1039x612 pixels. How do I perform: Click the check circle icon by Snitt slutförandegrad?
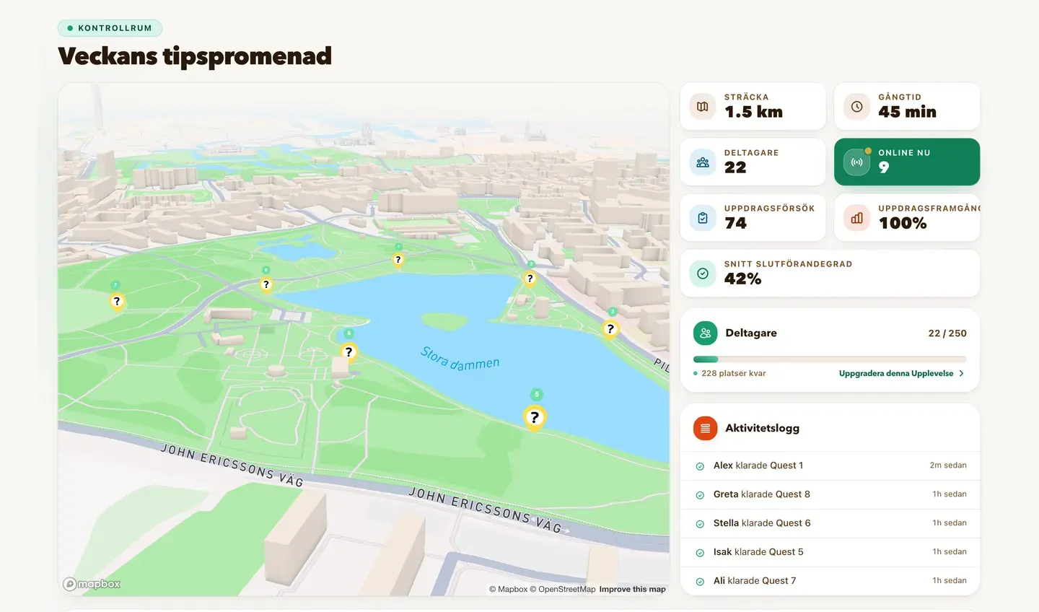click(703, 274)
